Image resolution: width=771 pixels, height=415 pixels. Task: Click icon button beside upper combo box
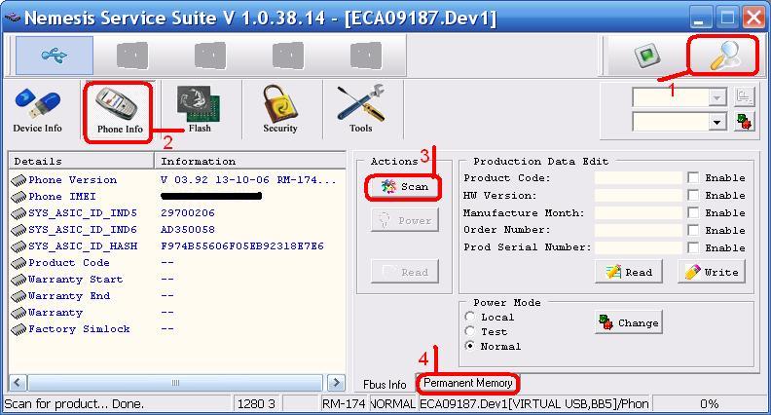click(745, 97)
